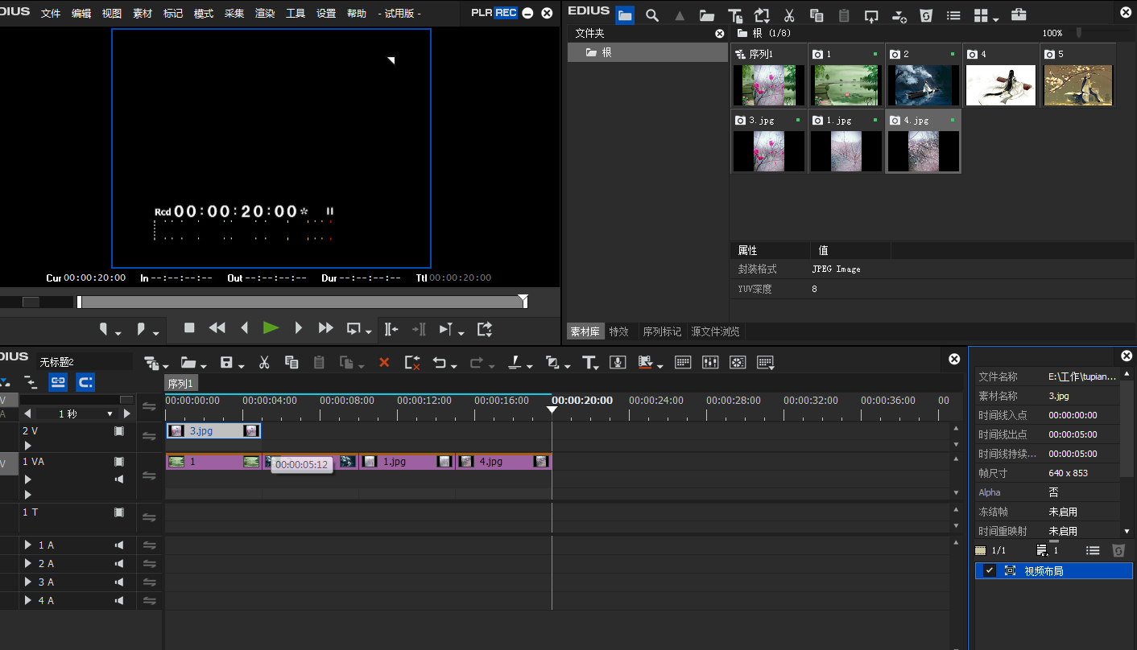
Task: Click the scissors cut icon in bin toolbar
Action: 789,15
